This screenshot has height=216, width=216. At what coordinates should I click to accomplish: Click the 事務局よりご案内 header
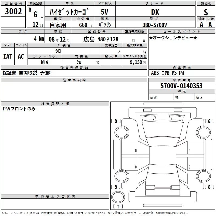(x=55, y=197)
